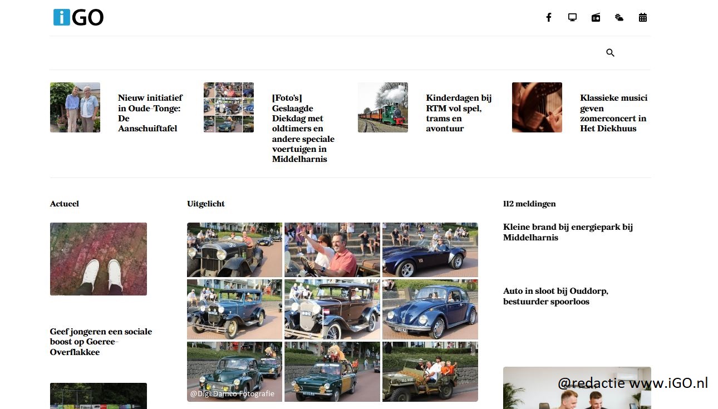
Task: Select thumbnail of two women by flowers
Action: 75,107
